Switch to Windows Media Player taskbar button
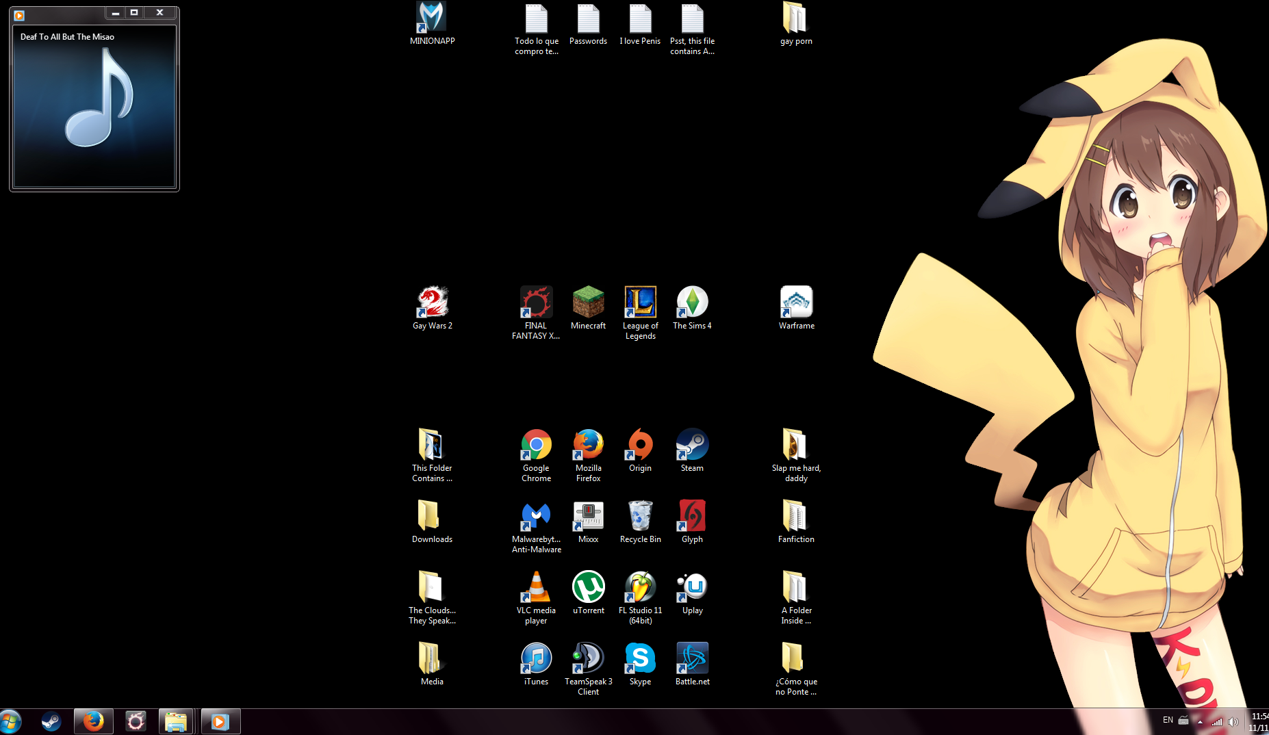 (220, 721)
